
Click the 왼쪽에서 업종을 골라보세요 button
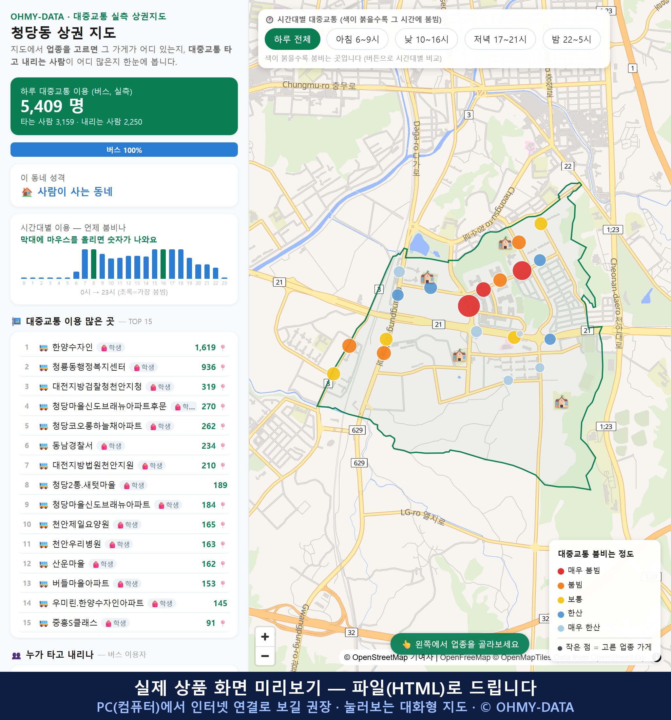460,644
